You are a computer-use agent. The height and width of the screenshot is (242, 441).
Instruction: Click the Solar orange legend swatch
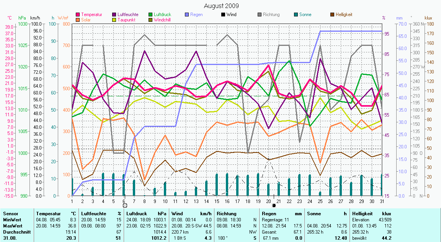pos(78,19)
